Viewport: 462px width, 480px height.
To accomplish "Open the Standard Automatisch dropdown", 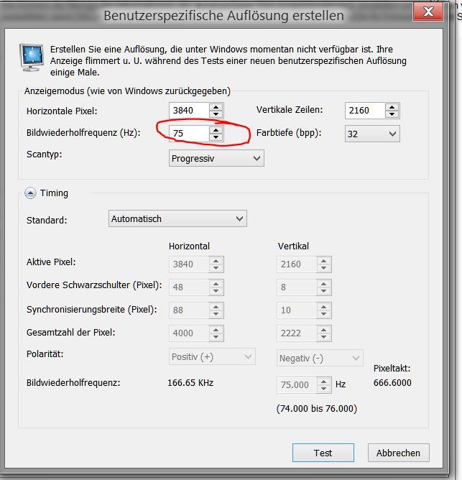I will [x=177, y=218].
